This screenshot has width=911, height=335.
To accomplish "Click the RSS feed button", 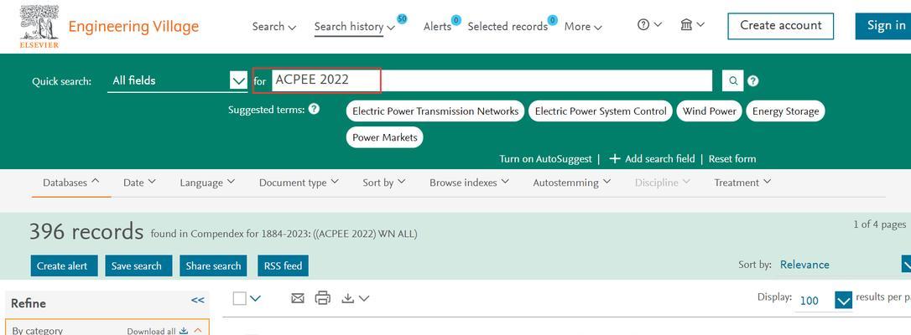I will coord(283,266).
